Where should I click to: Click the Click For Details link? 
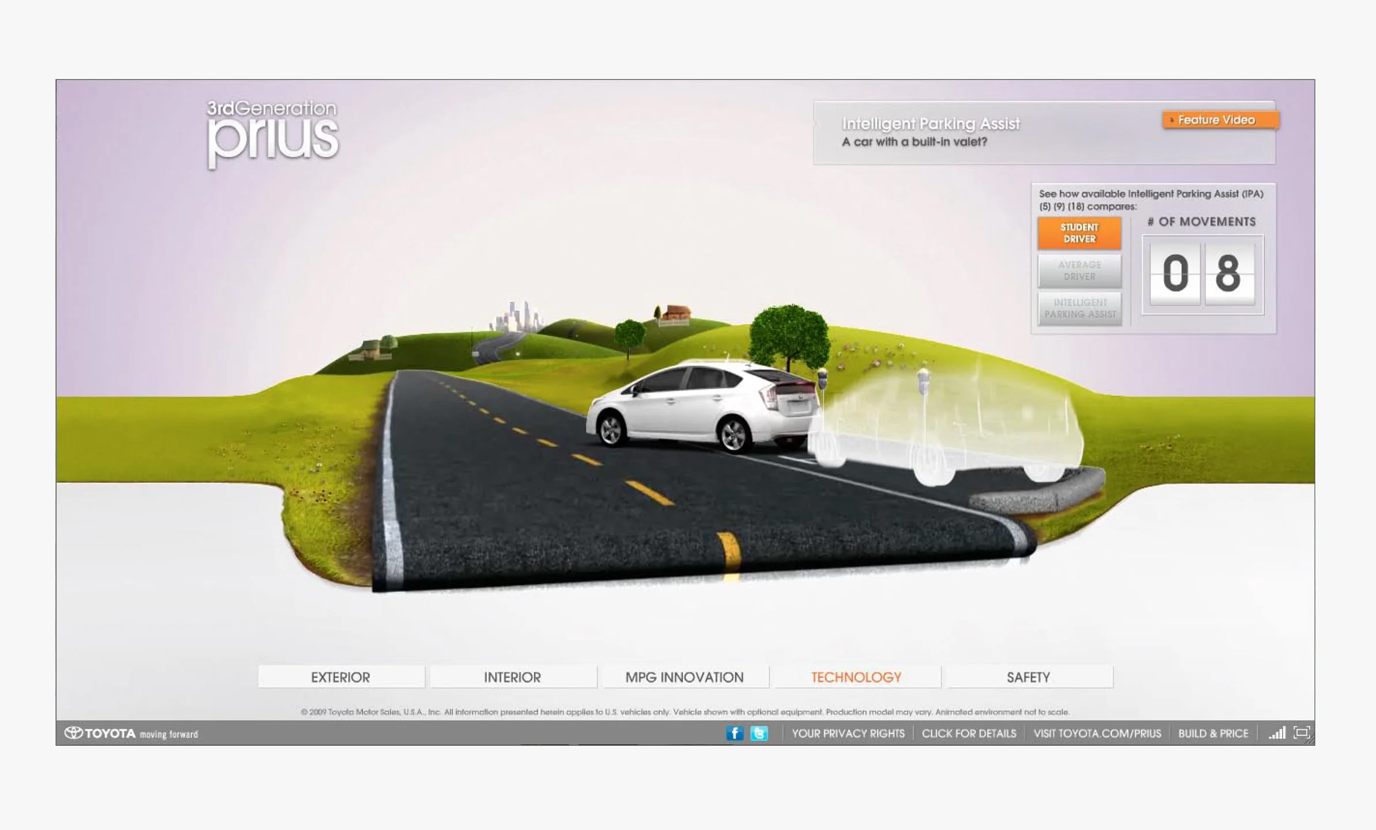(969, 733)
